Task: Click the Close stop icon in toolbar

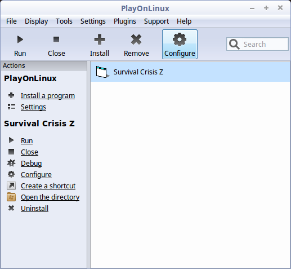Action: pyautogui.click(x=56, y=39)
